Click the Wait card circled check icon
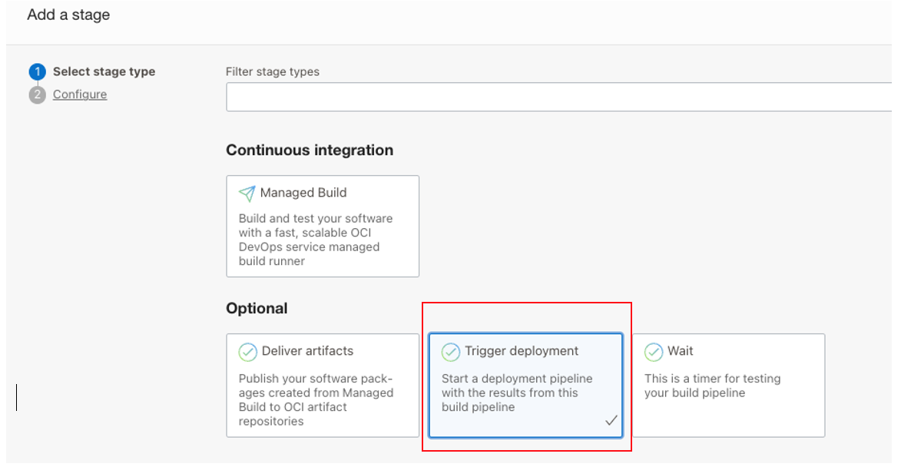901x467 pixels. pos(654,352)
